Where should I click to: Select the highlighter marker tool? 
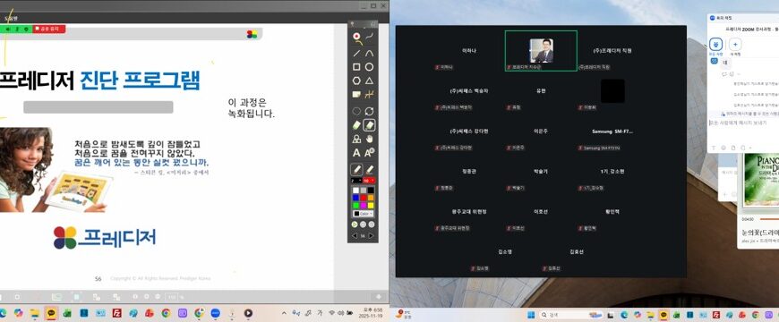point(369,170)
